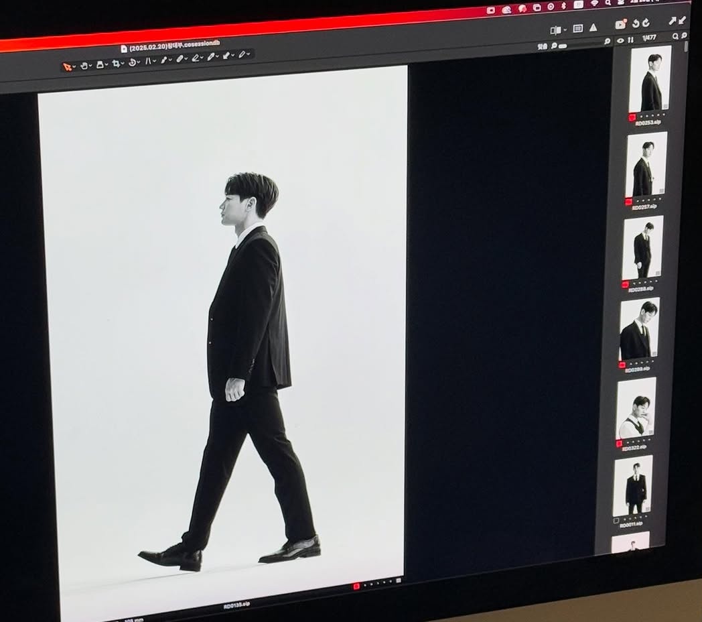Open macOS Spotlight search menu bar icon

coord(608,2)
